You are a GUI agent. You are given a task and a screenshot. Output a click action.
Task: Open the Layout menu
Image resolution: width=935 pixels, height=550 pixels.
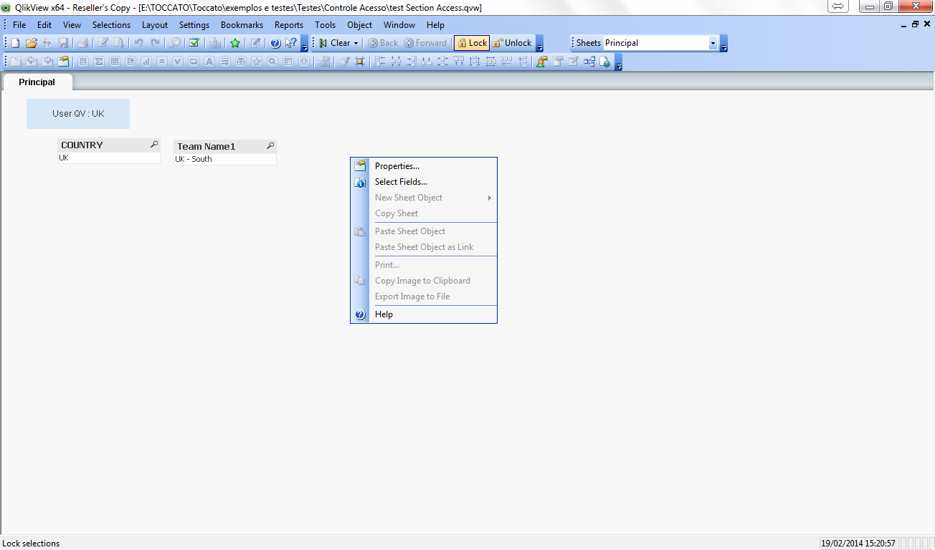155,24
